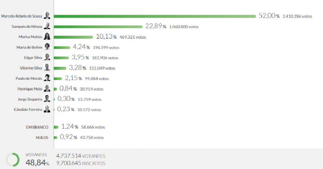Click Sampaio da Nóvoa's portrait thumbnail
This screenshot has height=169, width=323.
(x=48, y=26)
